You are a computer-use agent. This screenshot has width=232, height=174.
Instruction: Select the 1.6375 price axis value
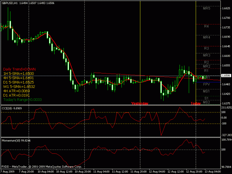pos(226,104)
